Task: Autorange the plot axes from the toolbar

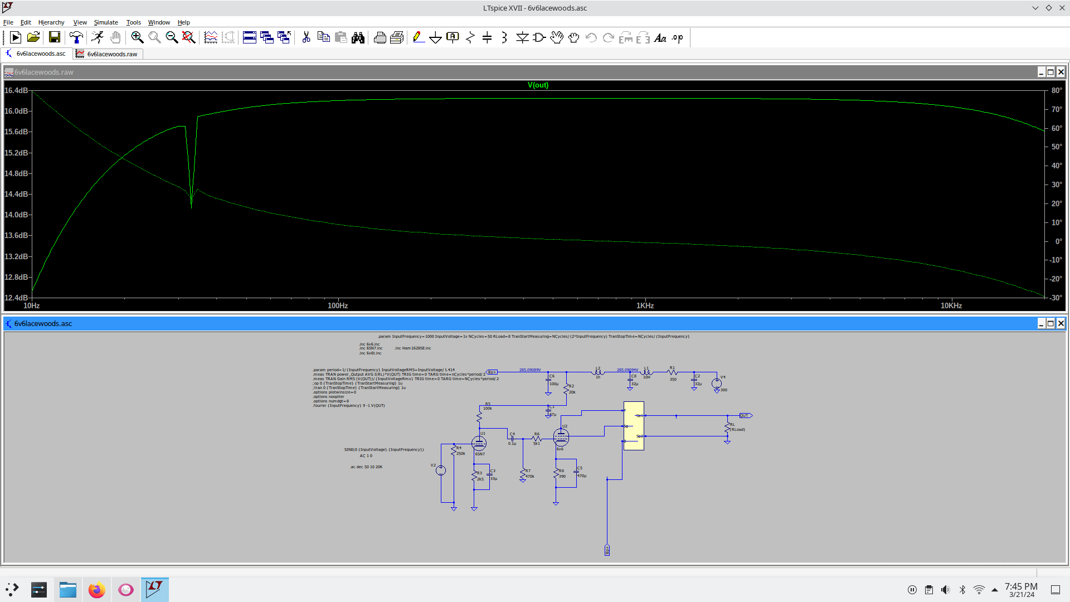Action: pos(211,37)
